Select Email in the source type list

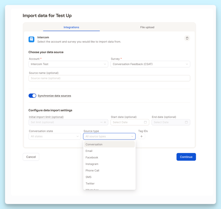[89, 151]
